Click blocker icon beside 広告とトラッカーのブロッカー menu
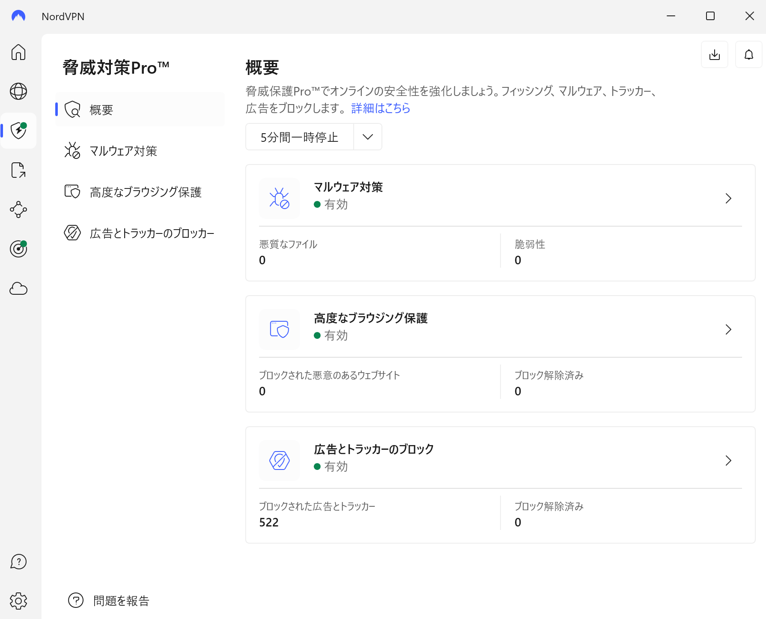 pos(72,233)
